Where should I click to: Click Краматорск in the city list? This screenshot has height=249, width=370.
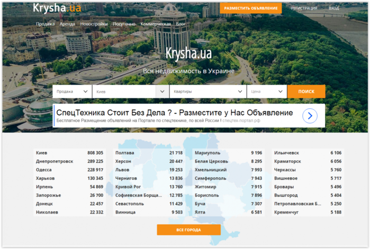(x=287, y=161)
